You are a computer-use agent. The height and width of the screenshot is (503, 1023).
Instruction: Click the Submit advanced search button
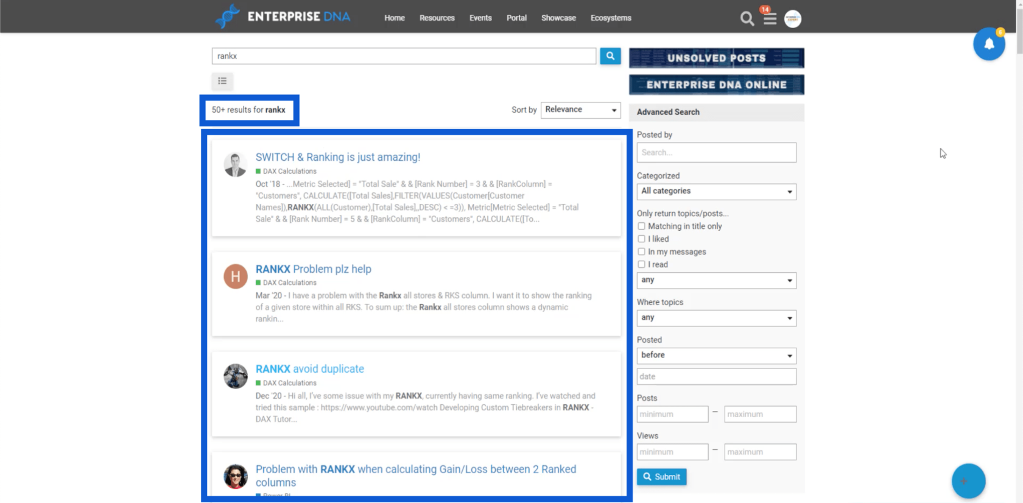(662, 477)
